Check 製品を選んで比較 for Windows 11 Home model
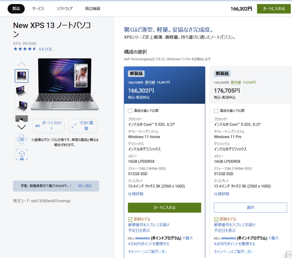This screenshot has width=292, height=258. [130, 111]
